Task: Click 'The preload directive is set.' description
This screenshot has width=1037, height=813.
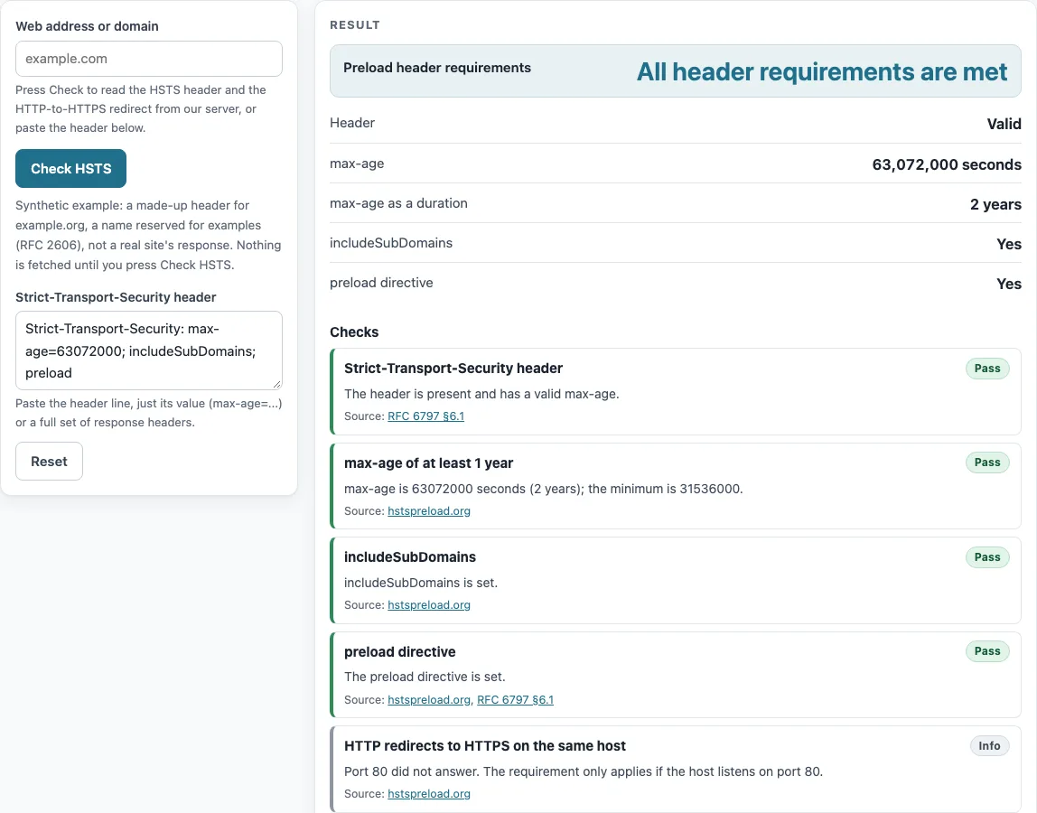Action: [x=425, y=677]
